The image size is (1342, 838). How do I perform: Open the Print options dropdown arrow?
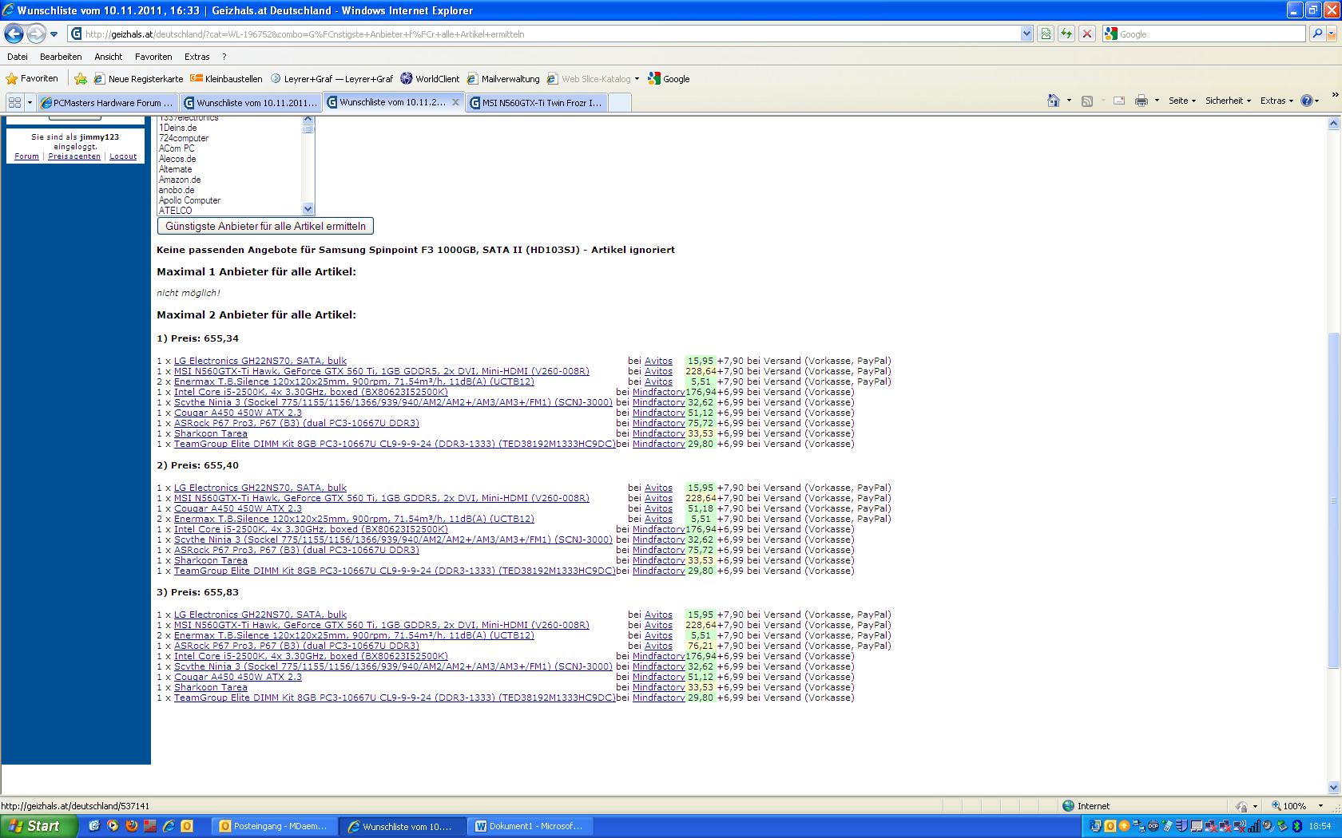tap(1156, 101)
